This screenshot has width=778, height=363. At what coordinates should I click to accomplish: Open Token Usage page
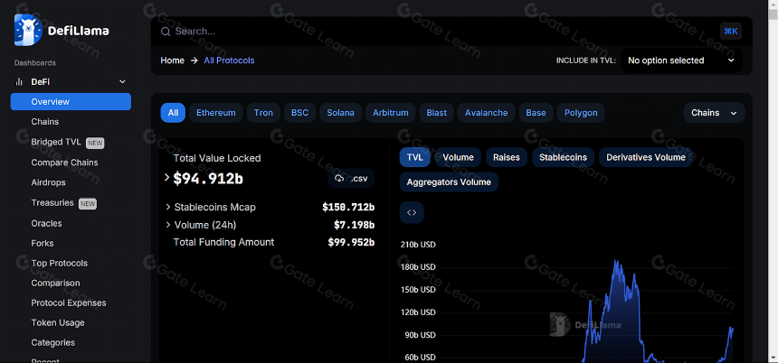[58, 322]
